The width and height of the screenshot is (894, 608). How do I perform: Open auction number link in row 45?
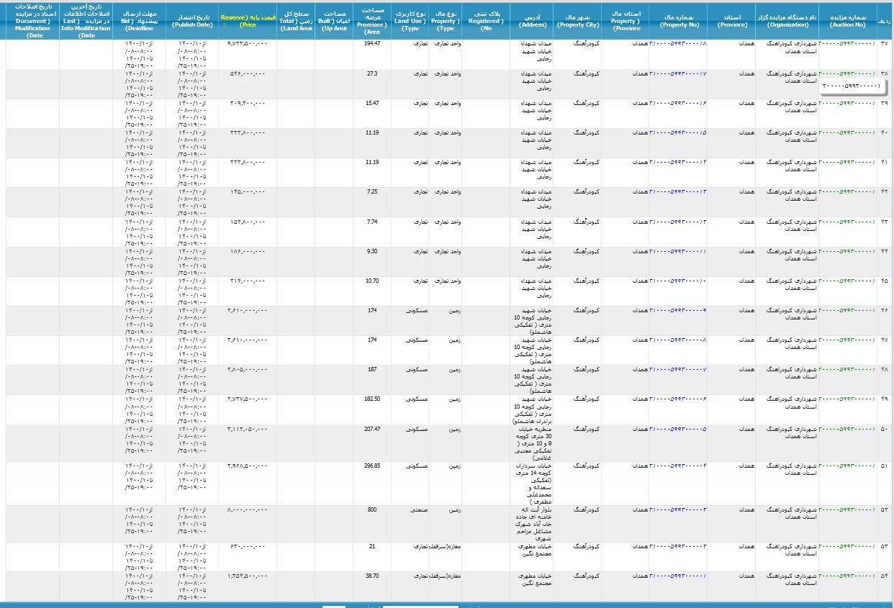click(847, 281)
